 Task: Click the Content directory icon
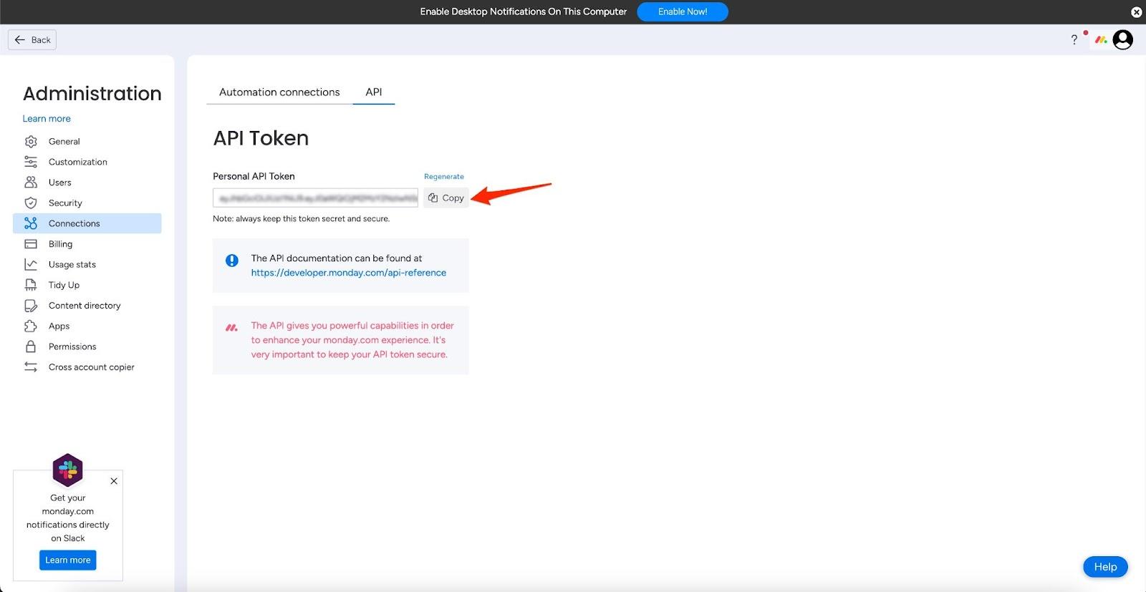tap(31, 306)
